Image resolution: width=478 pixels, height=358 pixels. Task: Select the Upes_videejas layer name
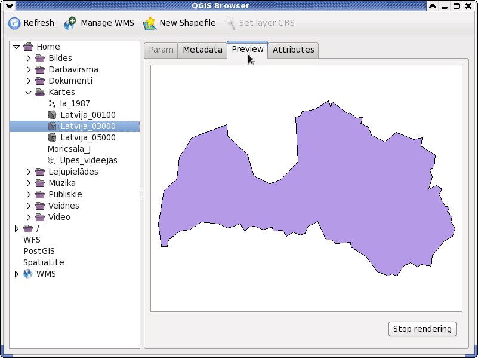[89, 160]
